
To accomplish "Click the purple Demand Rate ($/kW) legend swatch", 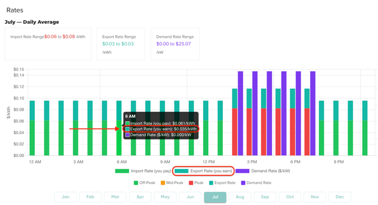I will tap(242, 171).
